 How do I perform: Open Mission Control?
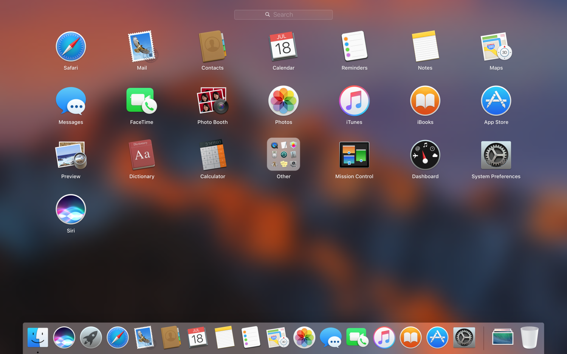[x=354, y=155]
